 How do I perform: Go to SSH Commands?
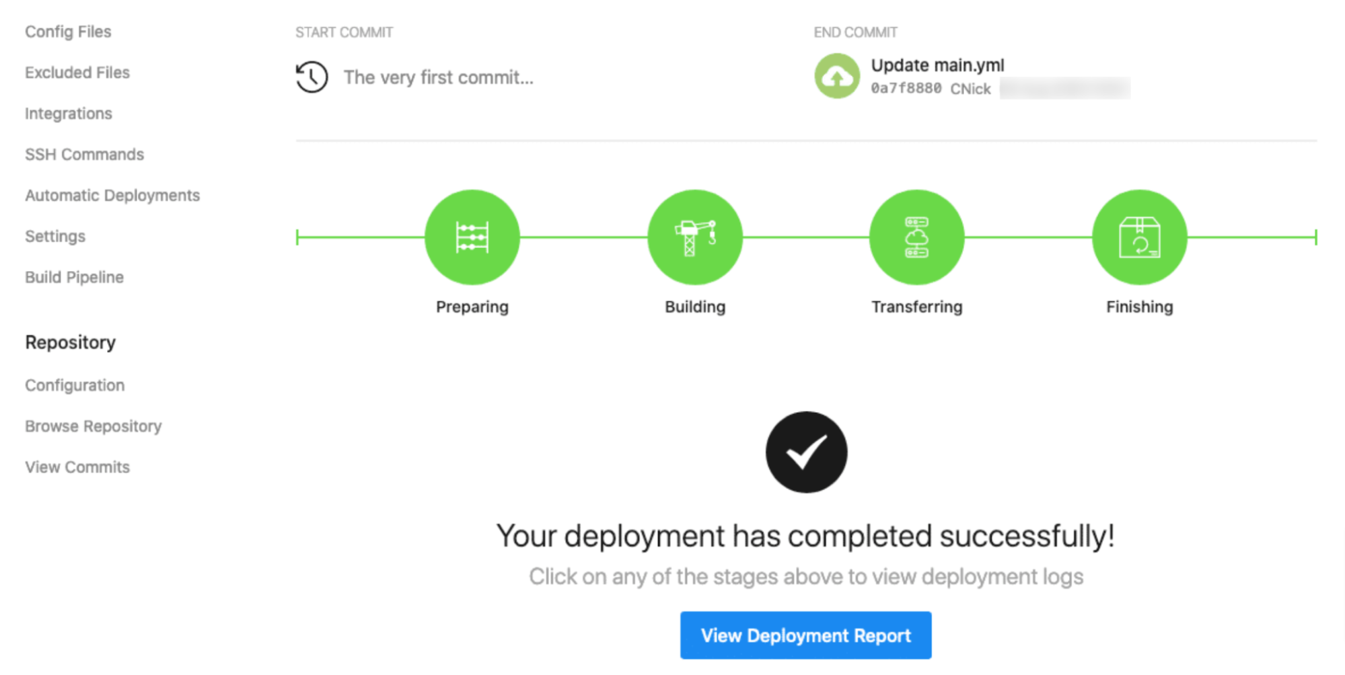(x=84, y=154)
